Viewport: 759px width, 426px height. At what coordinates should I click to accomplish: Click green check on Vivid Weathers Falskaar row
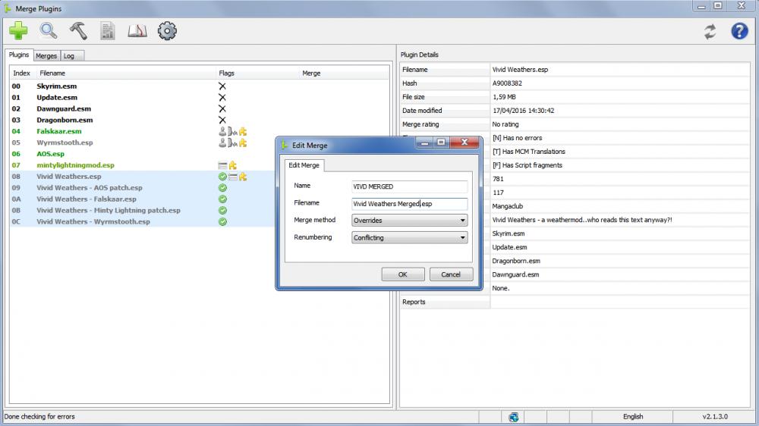222,199
